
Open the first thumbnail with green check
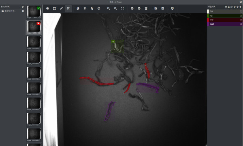[34, 12]
